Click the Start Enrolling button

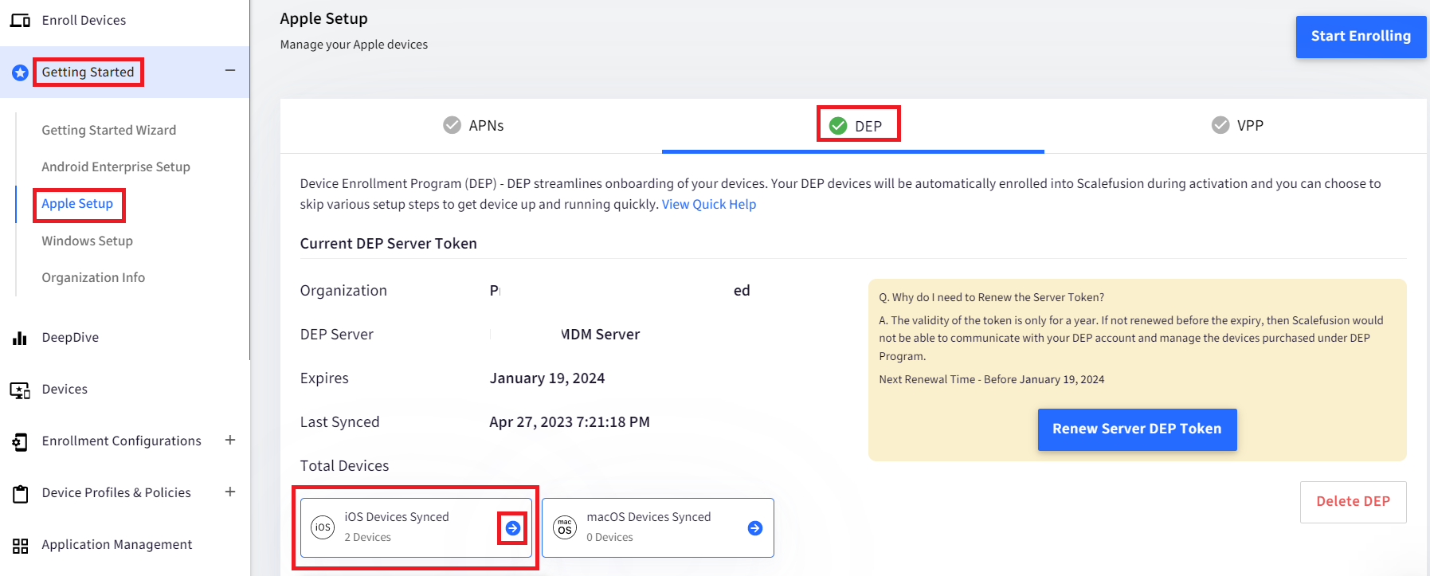pyautogui.click(x=1361, y=37)
